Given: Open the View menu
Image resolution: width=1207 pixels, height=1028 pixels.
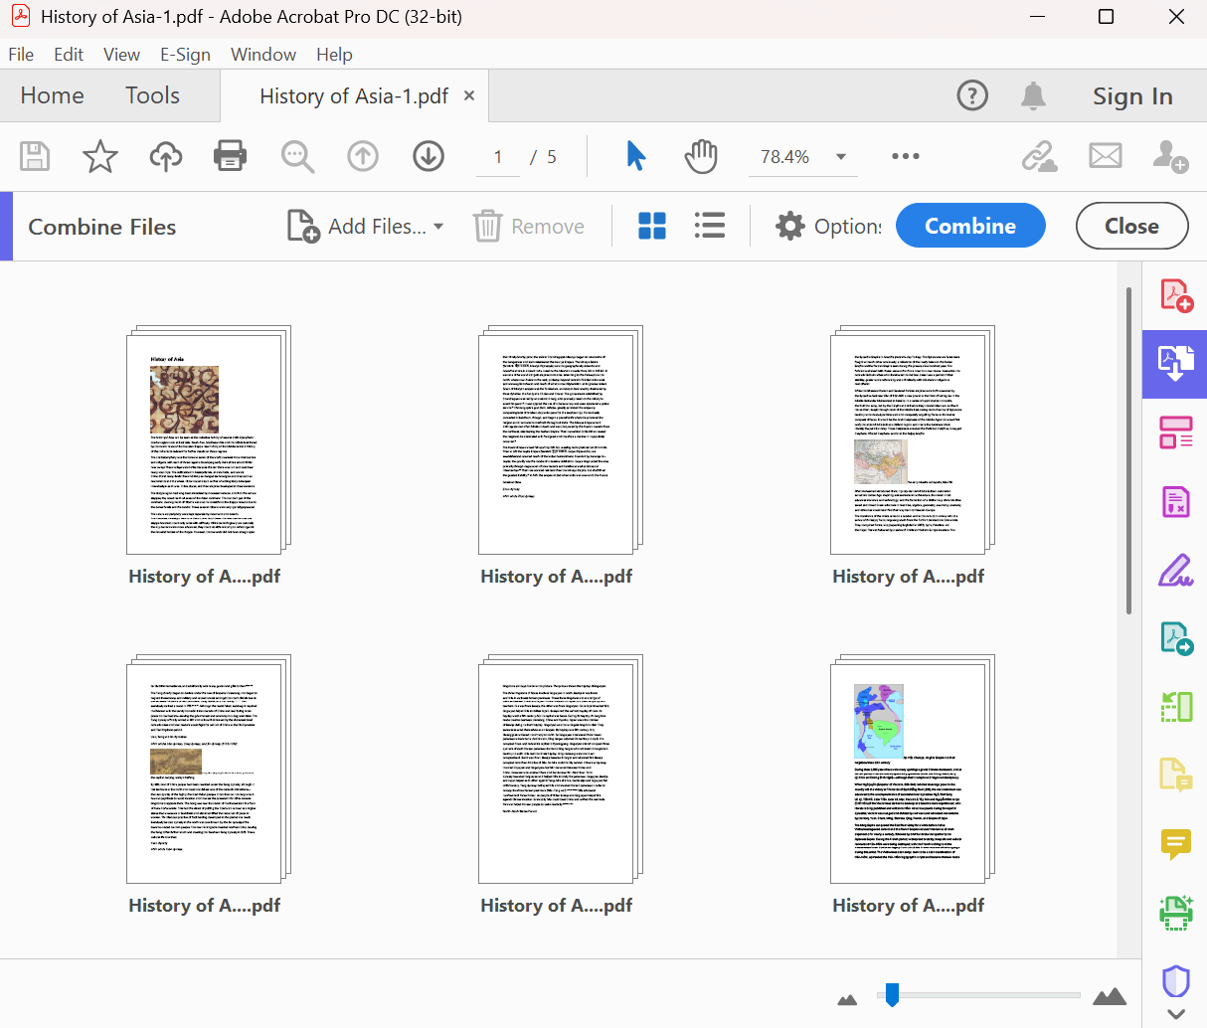Looking at the screenshot, I should click(x=121, y=55).
